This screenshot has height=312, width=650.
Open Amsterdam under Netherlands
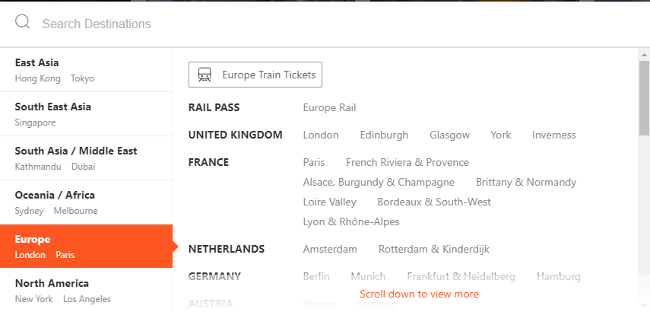click(330, 249)
